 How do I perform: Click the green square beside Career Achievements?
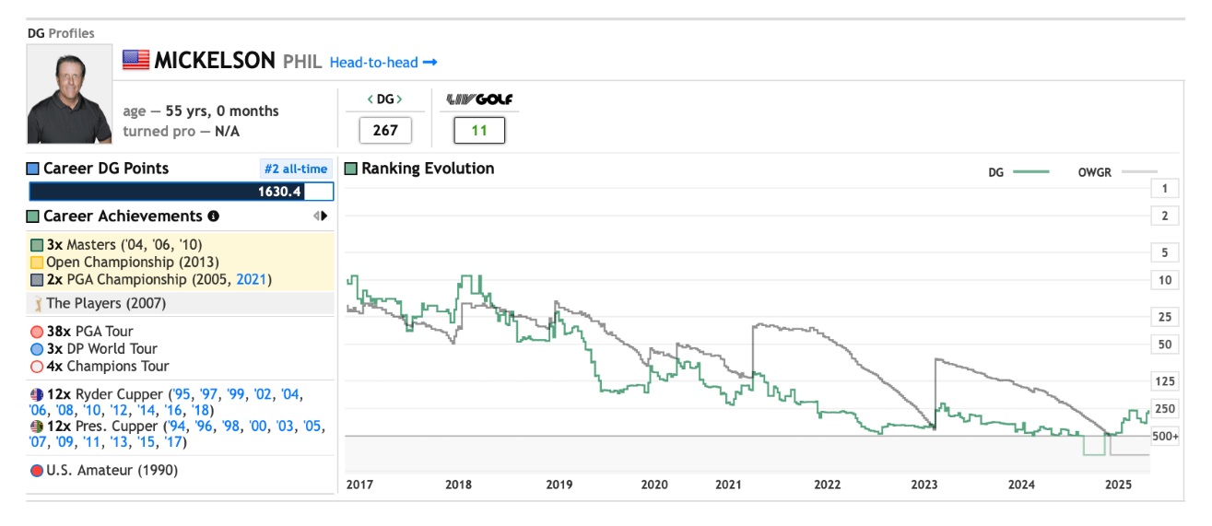click(x=33, y=216)
